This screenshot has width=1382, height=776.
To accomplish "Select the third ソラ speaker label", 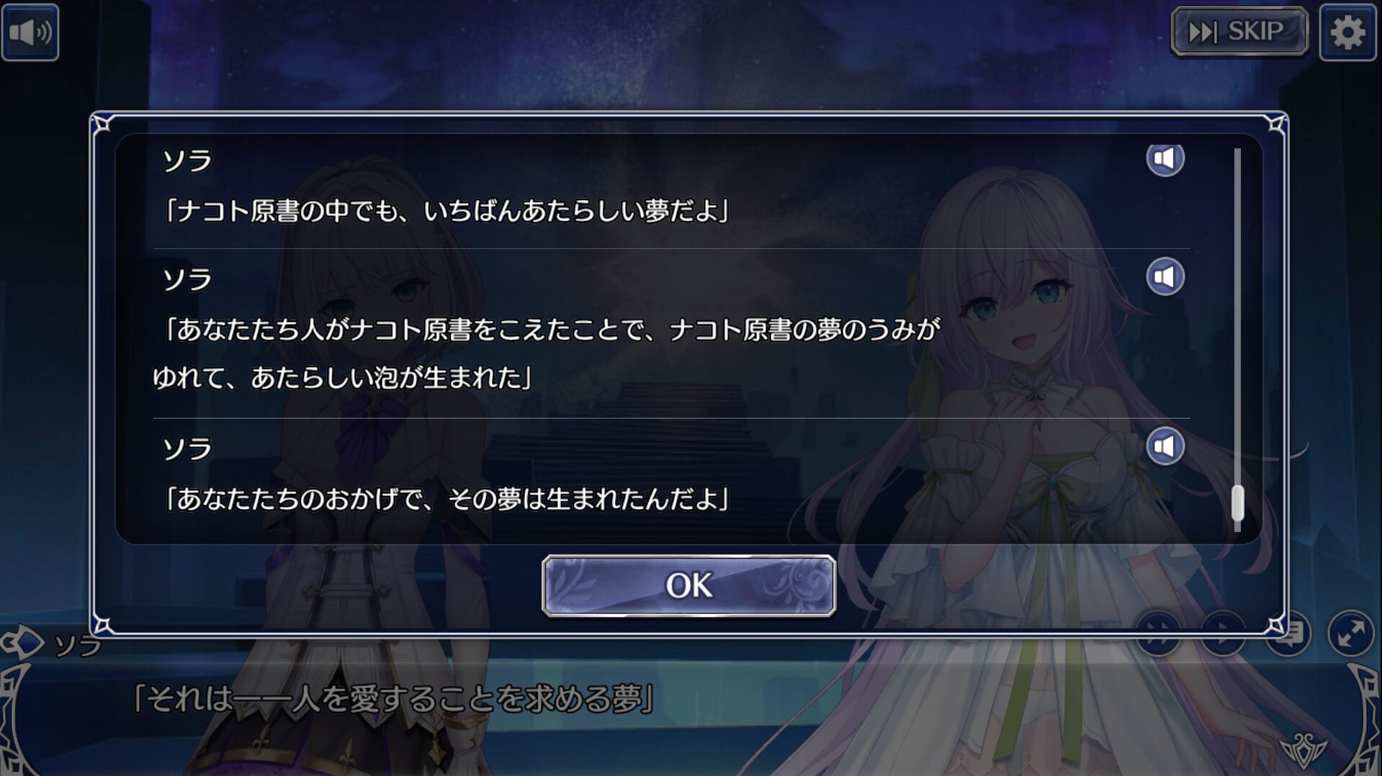I will click(187, 449).
